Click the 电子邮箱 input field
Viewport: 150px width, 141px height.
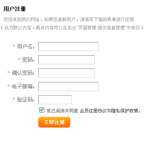pos(68,86)
